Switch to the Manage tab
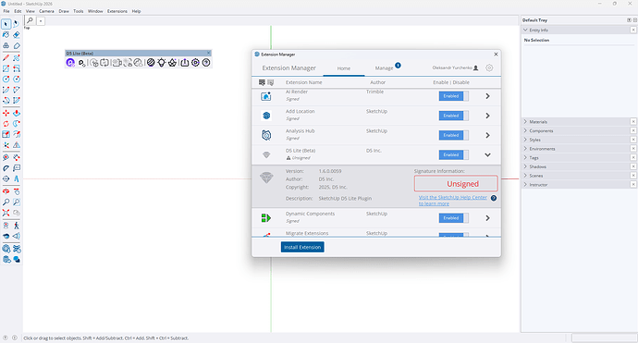Viewport: 638px width, 343px height. point(384,67)
